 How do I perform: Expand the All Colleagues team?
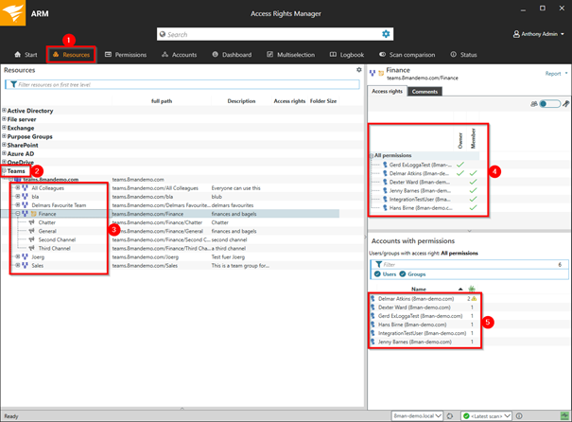click(x=18, y=187)
